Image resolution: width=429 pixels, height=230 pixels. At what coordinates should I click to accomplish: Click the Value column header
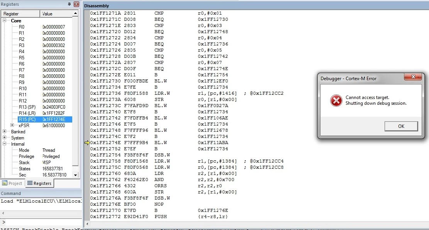pos(56,13)
